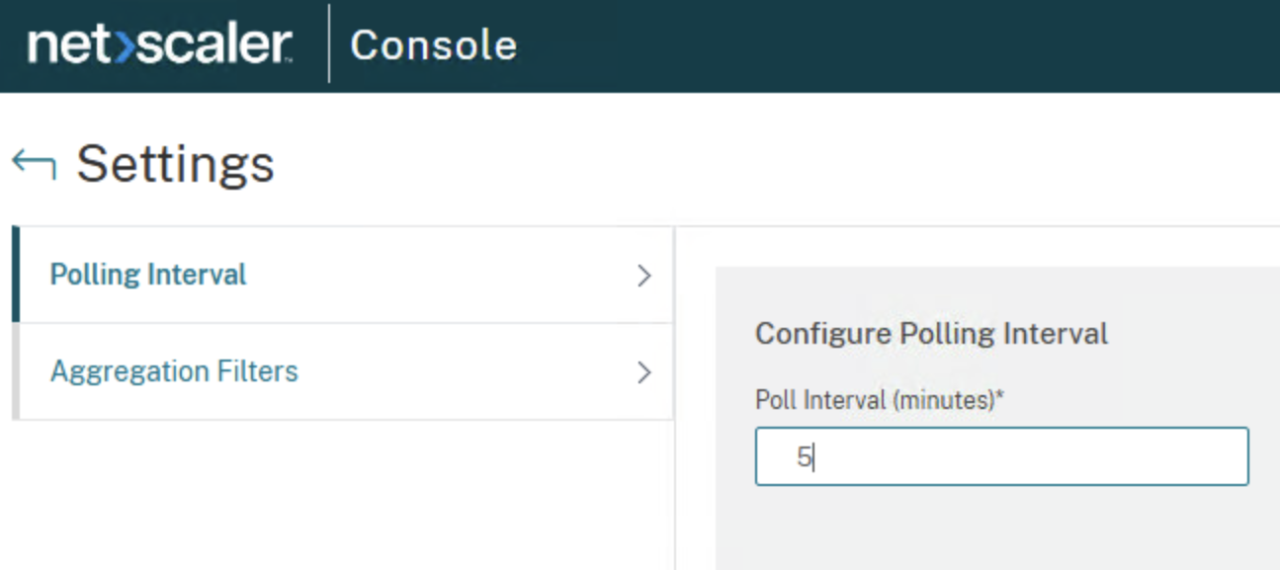Click the gray marker beside Aggregation Filters
This screenshot has width=1280, height=570.
point(16,371)
